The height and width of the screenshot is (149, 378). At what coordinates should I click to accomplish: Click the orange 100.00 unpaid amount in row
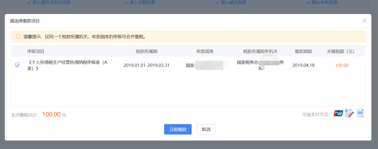click(x=342, y=65)
